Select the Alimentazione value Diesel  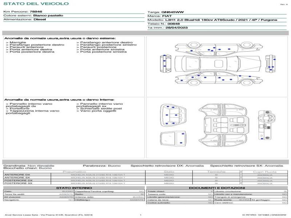pos(40,19)
